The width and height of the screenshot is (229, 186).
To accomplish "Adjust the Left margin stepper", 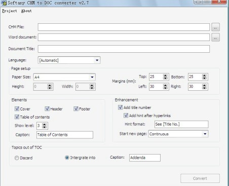I will pyautogui.click(x=165, y=87).
